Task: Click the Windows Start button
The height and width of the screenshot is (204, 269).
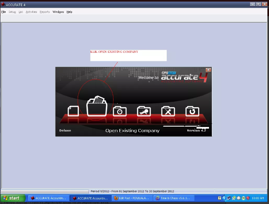Action: (x=12, y=198)
